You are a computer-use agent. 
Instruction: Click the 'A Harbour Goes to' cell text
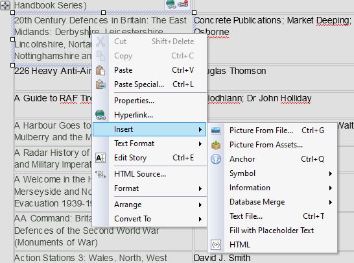53,125
